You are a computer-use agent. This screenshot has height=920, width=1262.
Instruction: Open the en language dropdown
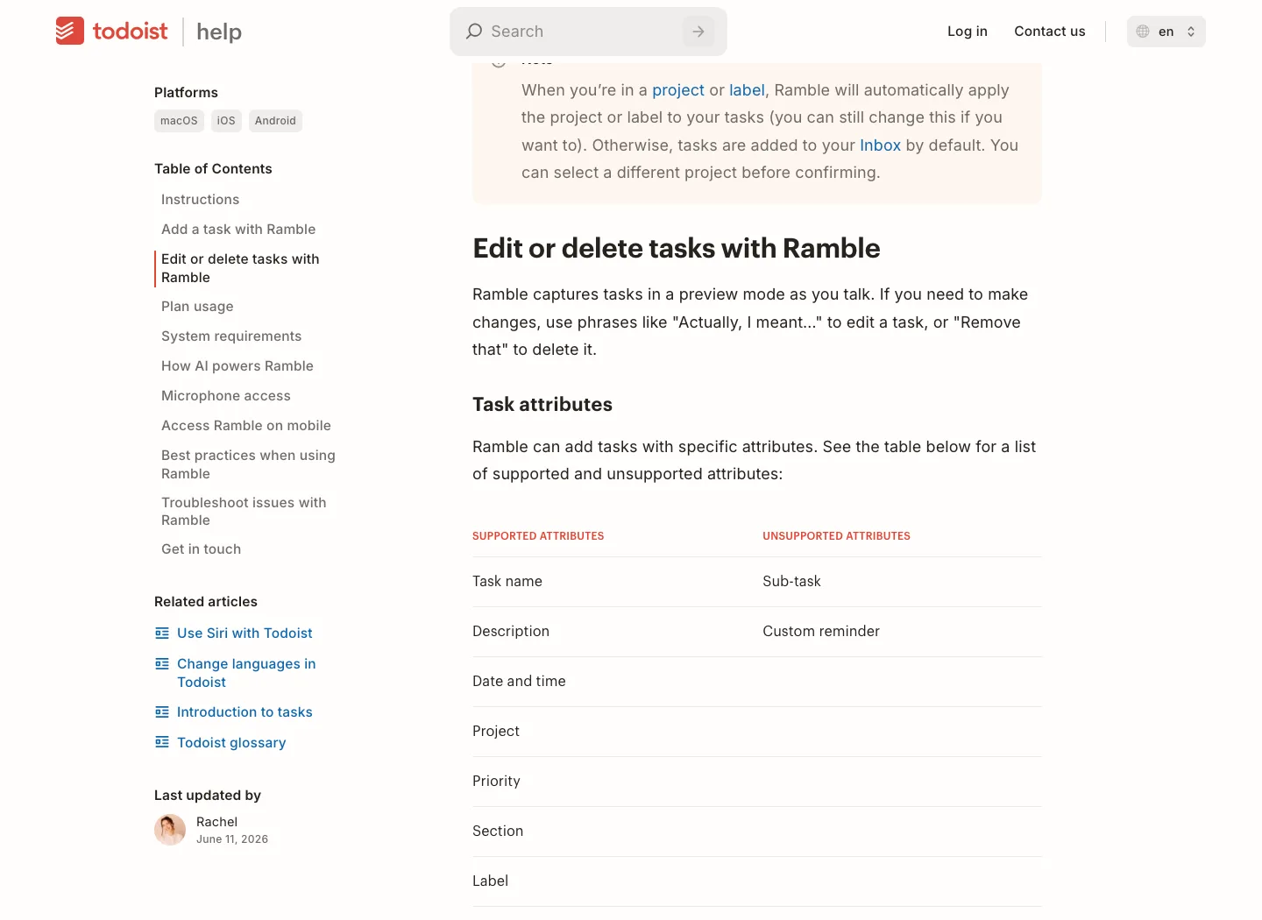coord(1166,32)
